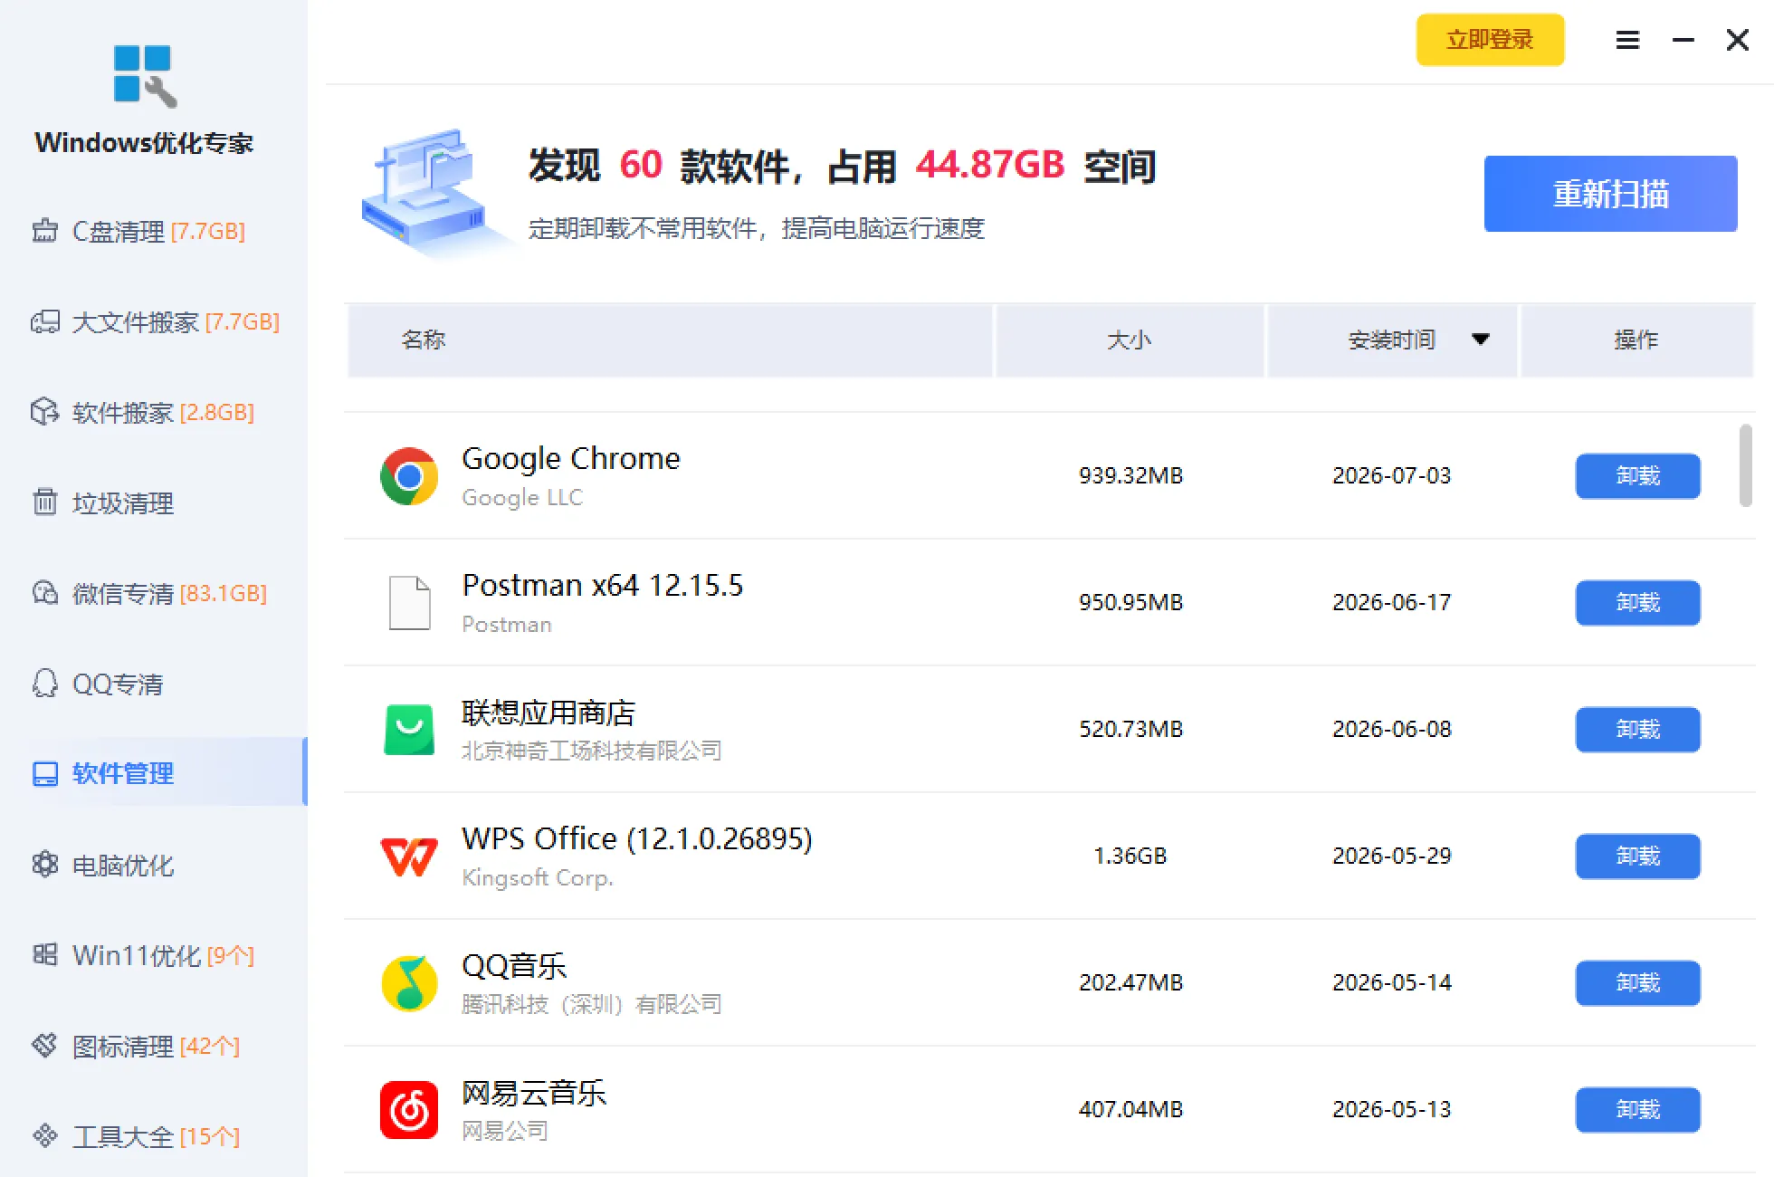Click the 网易云音乐 red icon
The width and height of the screenshot is (1774, 1177).
[x=409, y=1110]
